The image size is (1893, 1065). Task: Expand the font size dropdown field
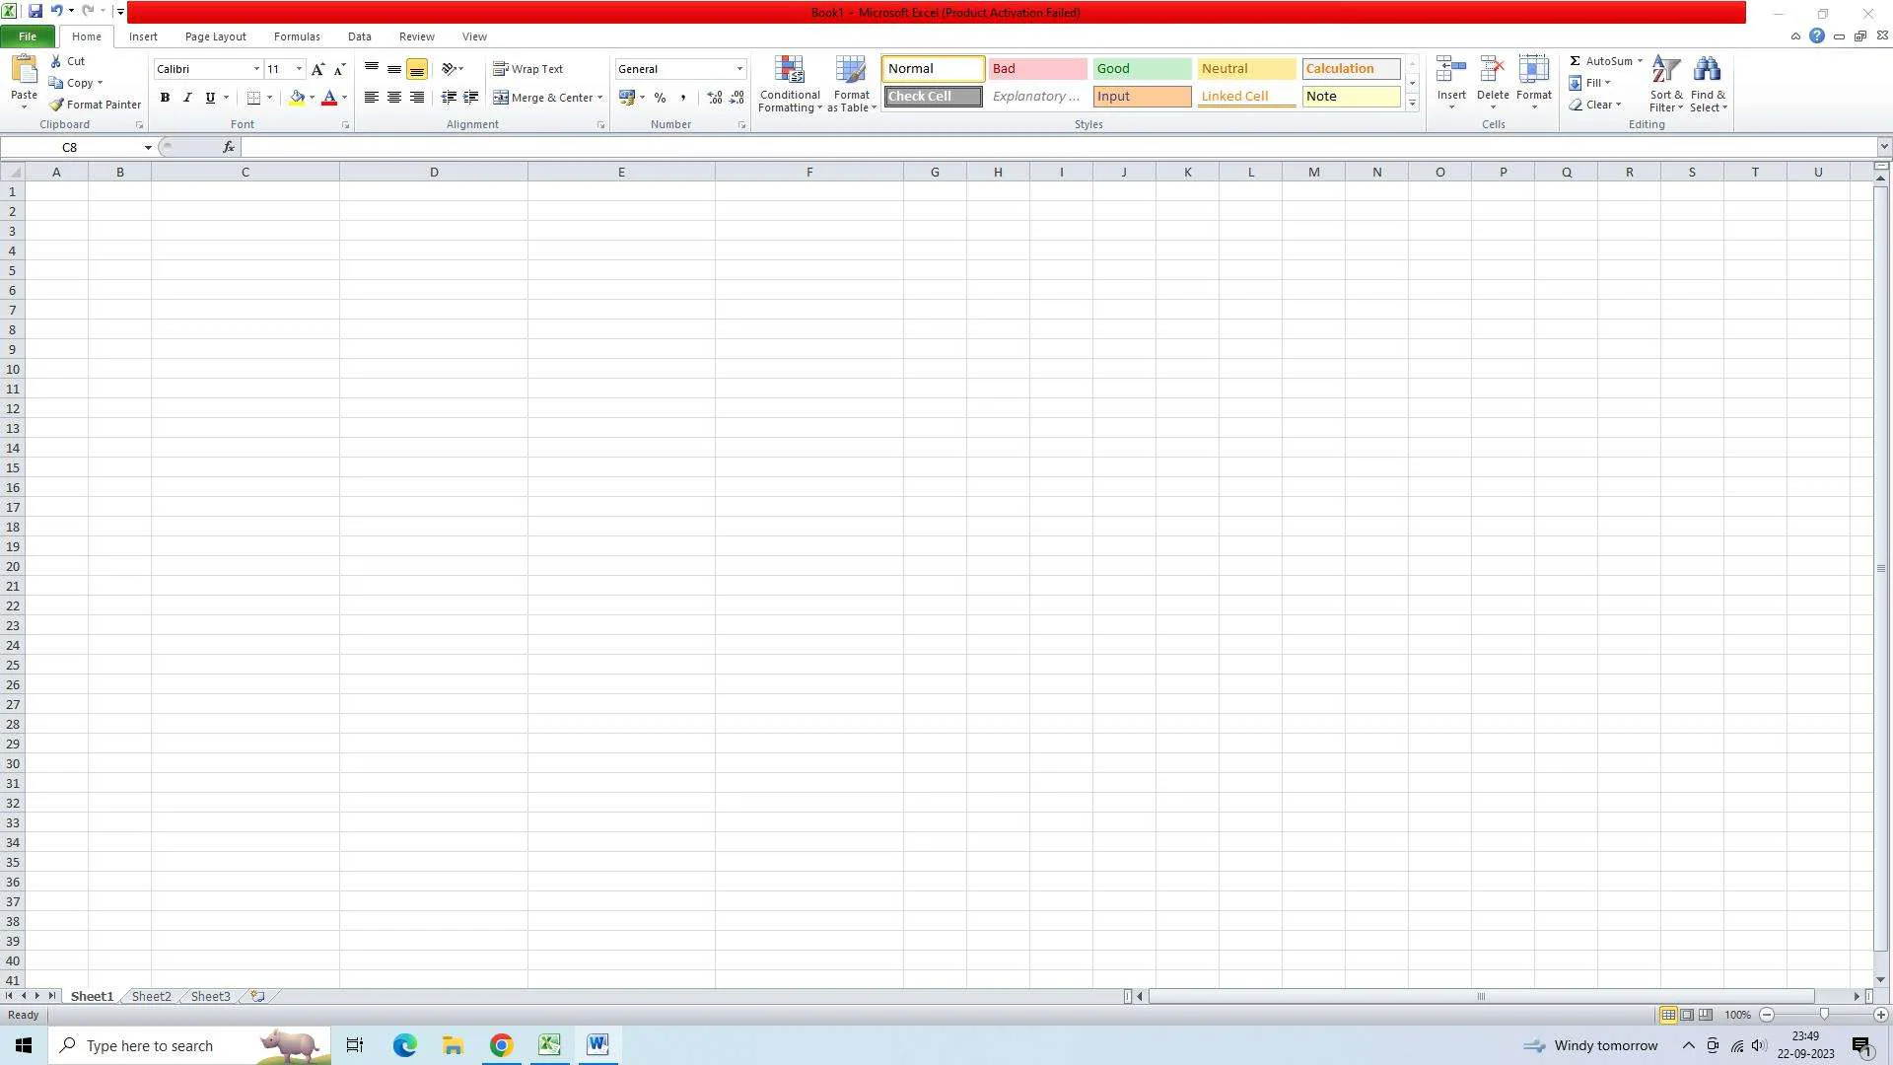(298, 69)
